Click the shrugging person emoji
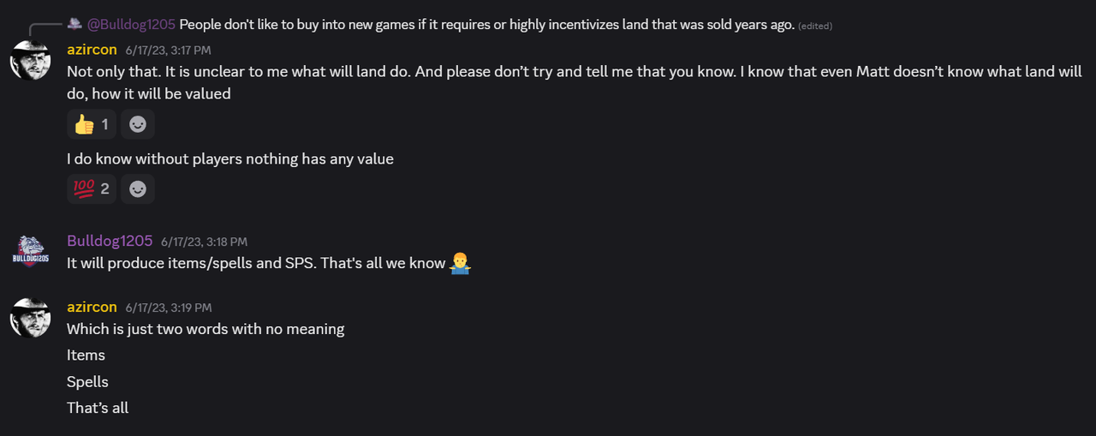This screenshot has height=436, width=1096. click(461, 263)
